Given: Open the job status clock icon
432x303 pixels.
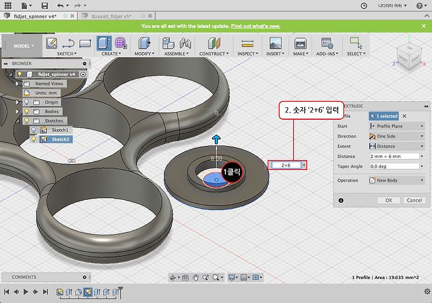Looking at the screenshot, I should [x=364, y=5].
